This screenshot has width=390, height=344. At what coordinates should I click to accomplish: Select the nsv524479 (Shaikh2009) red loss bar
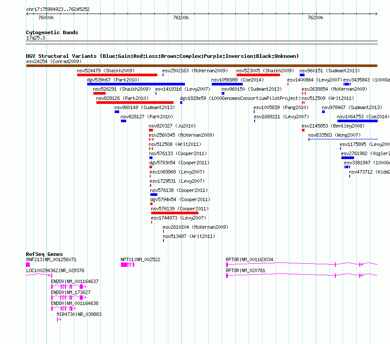click(117, 75)
